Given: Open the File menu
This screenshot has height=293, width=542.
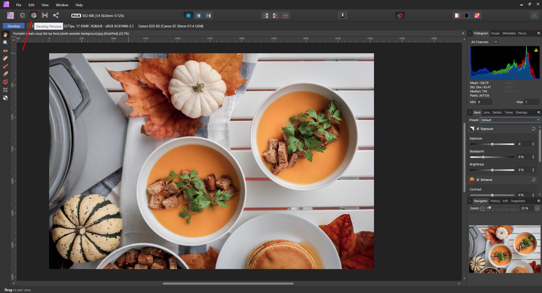Looking at the screenshot, I should [x=18, y=5].
